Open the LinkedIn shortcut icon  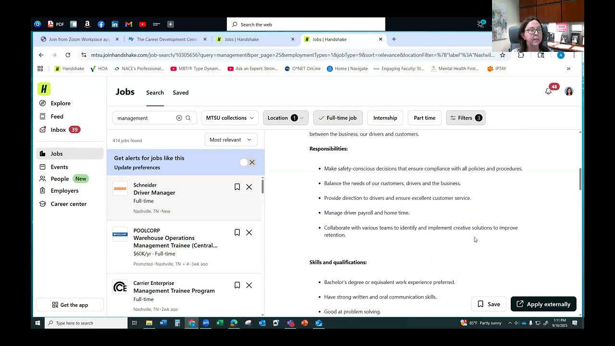point(115,24)
